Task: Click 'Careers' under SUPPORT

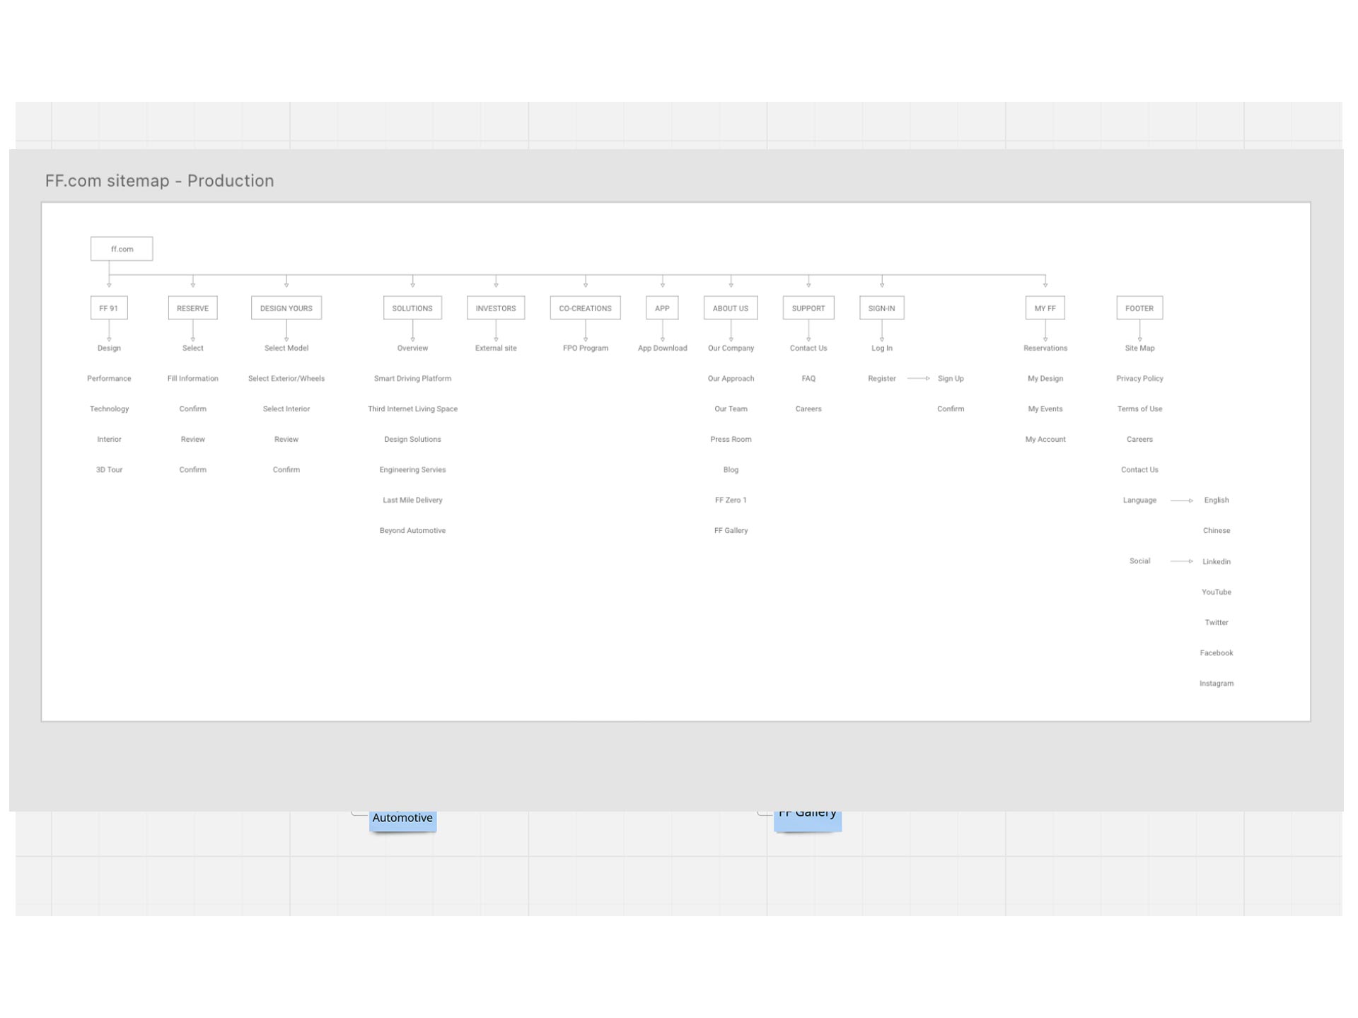Action: tap(808, 409)
